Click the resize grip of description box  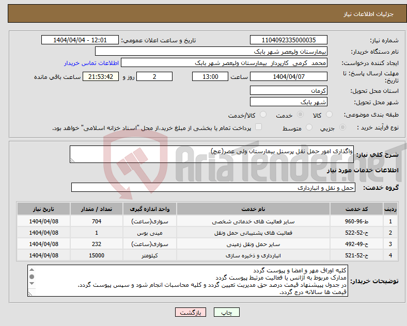pos(72,160)
